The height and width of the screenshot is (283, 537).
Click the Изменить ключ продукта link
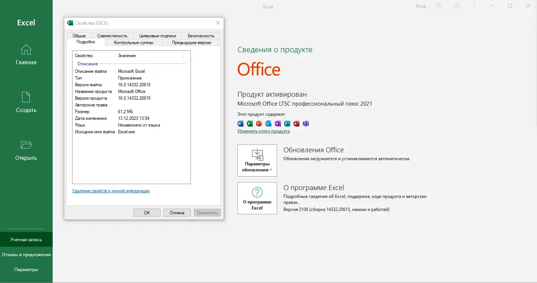coord(264,131)
